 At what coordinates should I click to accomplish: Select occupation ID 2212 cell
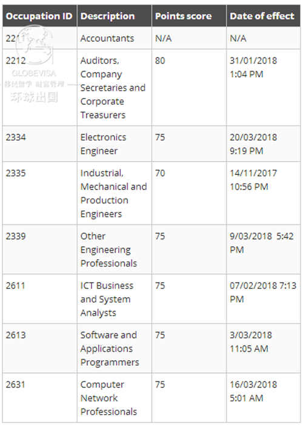tap(39, 88)
